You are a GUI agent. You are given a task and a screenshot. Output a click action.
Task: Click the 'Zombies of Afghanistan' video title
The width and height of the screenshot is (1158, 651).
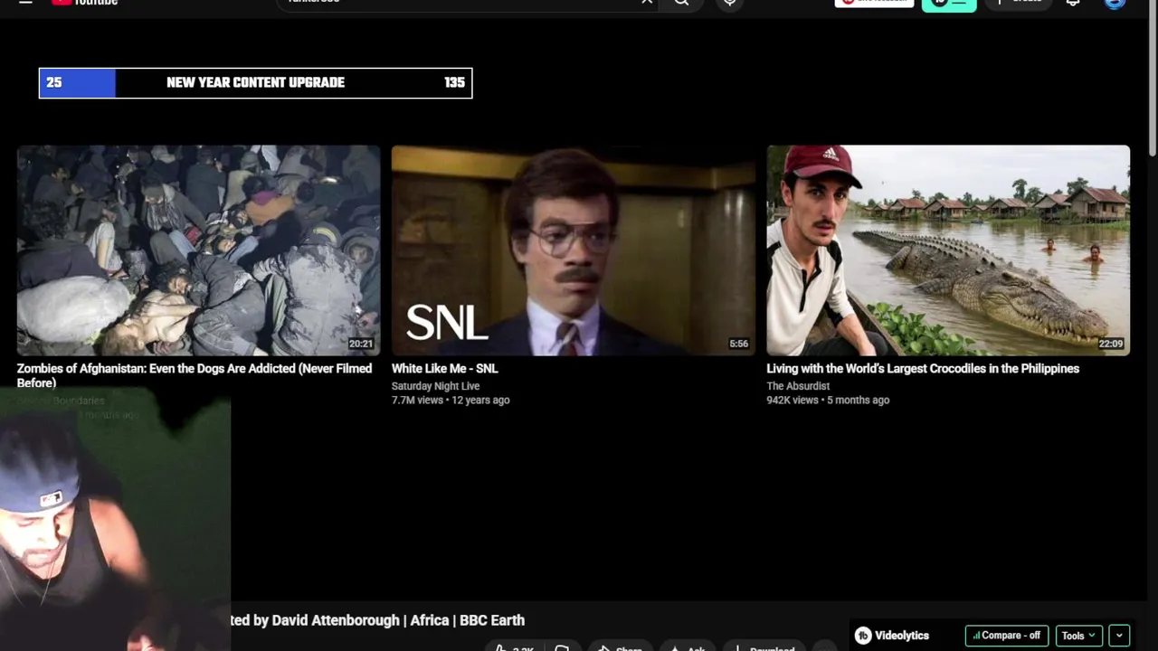pyautogui.click(x=195, y=375)
